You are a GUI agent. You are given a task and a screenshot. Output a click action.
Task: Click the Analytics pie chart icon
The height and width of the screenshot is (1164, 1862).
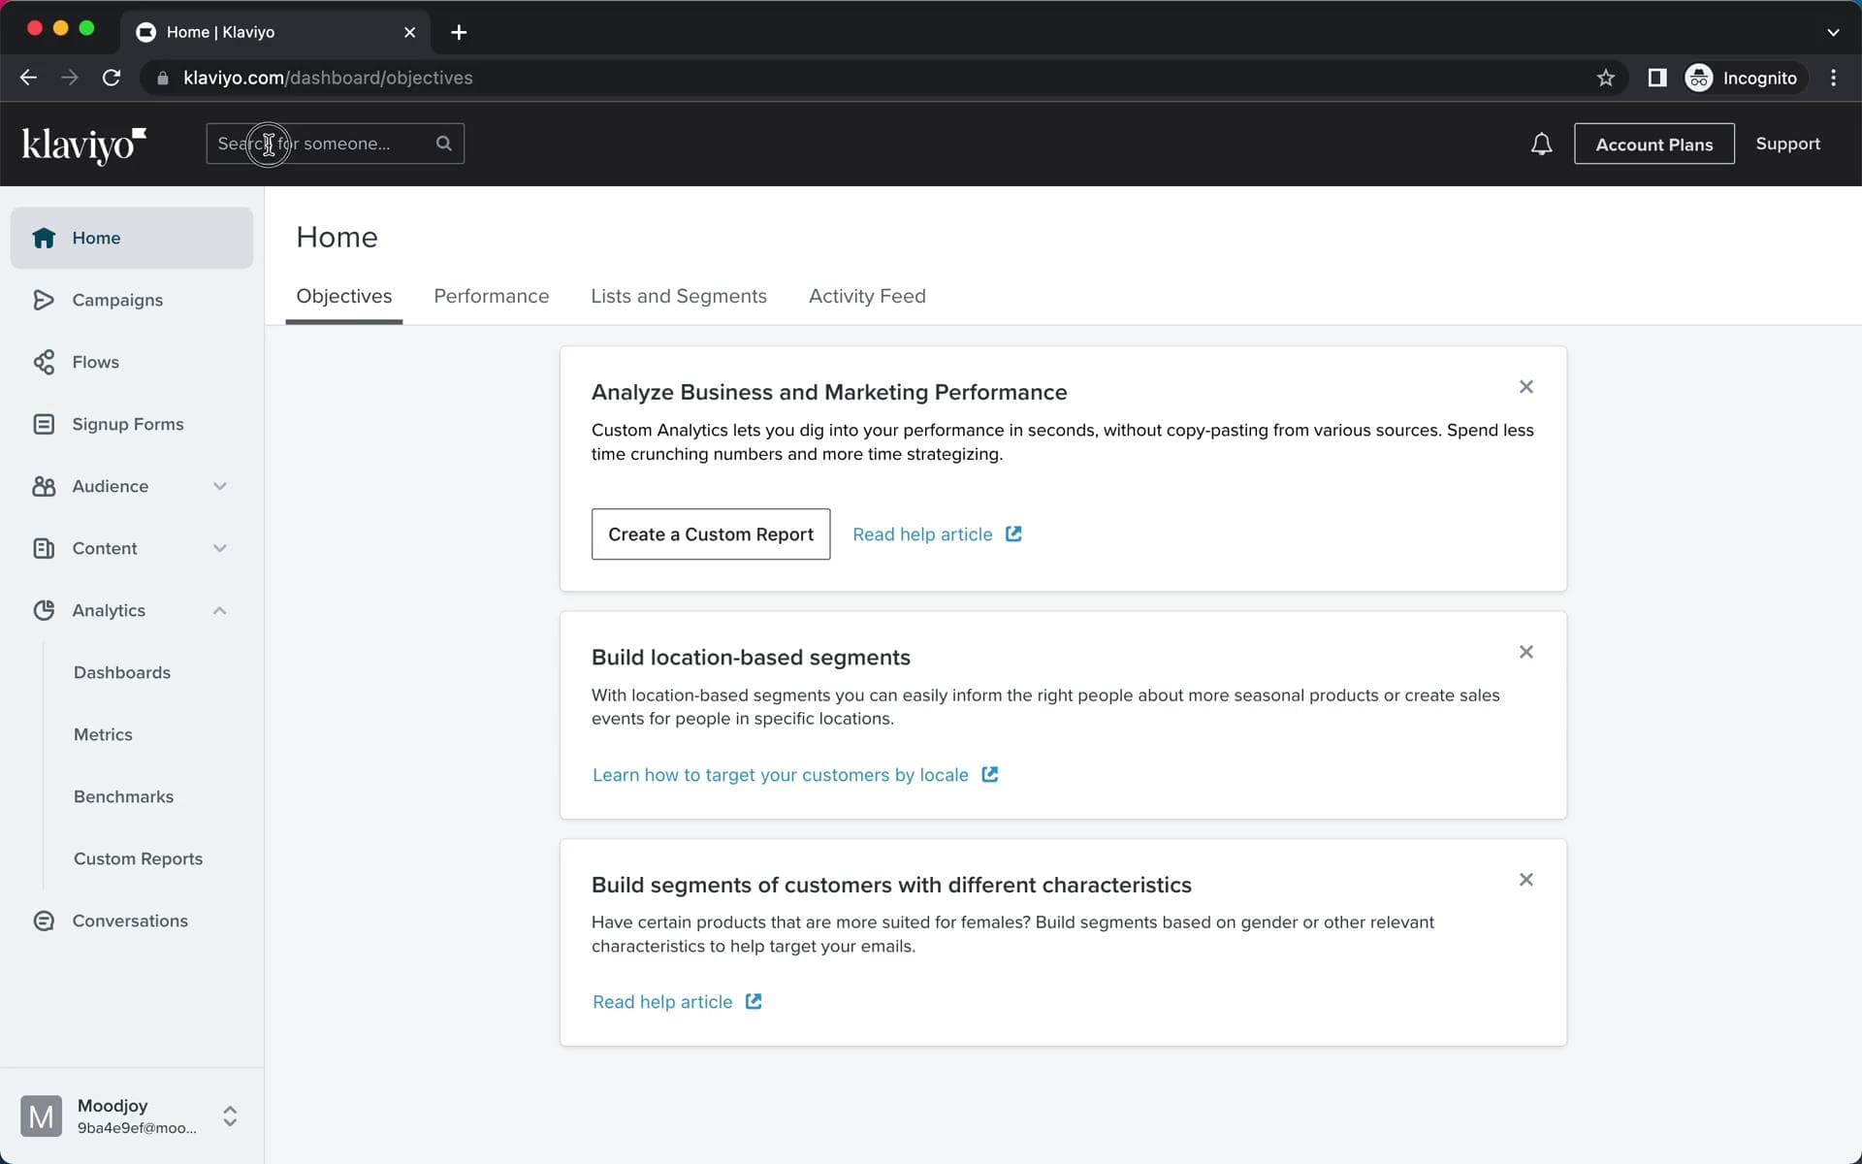pyautogui.click(x=44, y=610)
